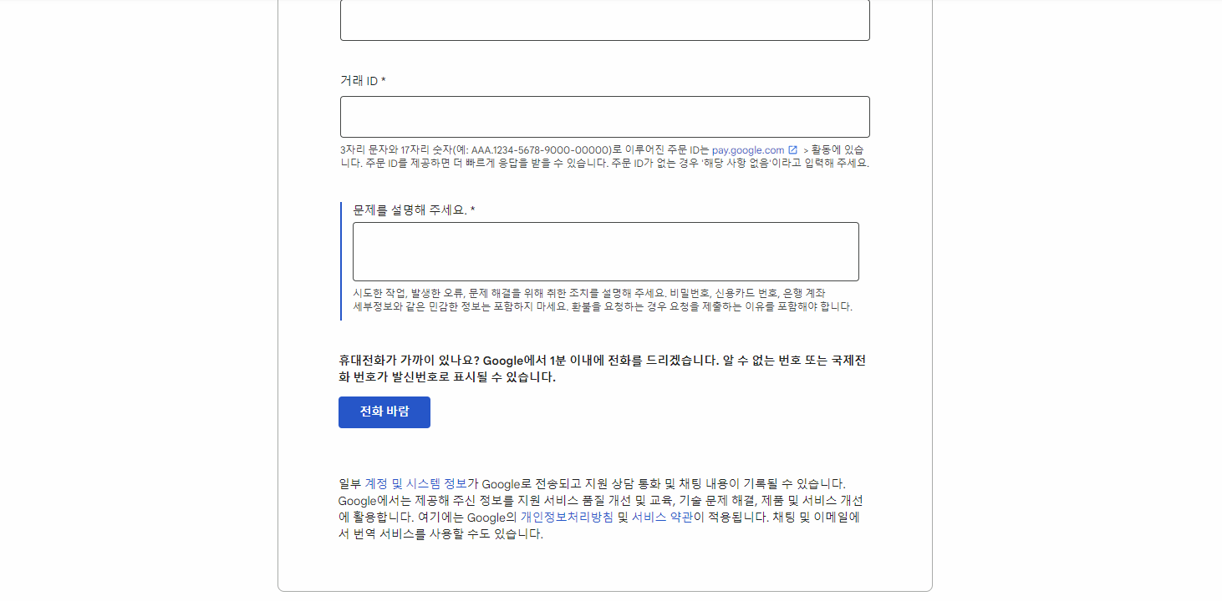Activate the open-in-new-tab icon after pay.google.com
The height and width of the screenshot is (601, 1222).
click(x=791, y=150)
